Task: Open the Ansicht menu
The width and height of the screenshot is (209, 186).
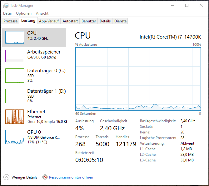Action: (42, 13)
